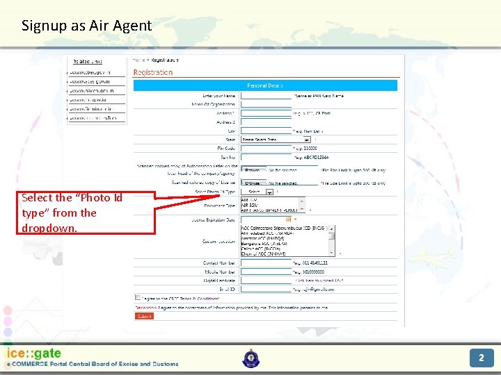501x375 pixels.
Task: Click Document Type list scroll up arrow
Action: [x=302, y=200]
